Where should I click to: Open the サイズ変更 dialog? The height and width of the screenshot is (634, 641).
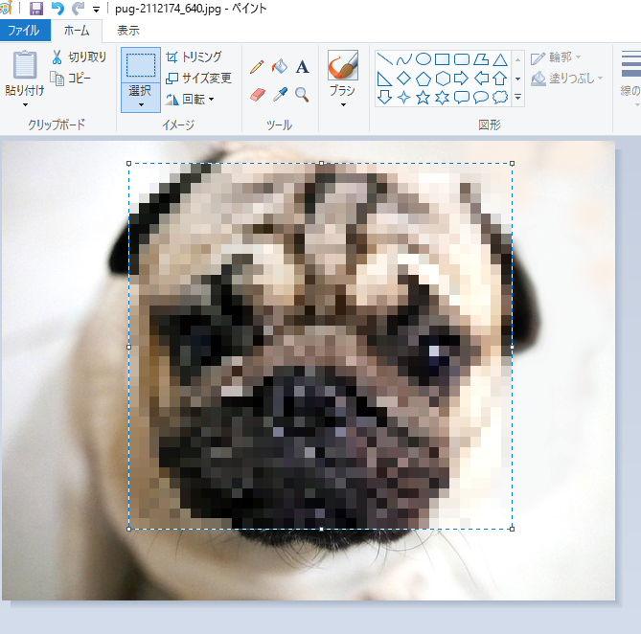pyautogui.click(x=198, y=78)
